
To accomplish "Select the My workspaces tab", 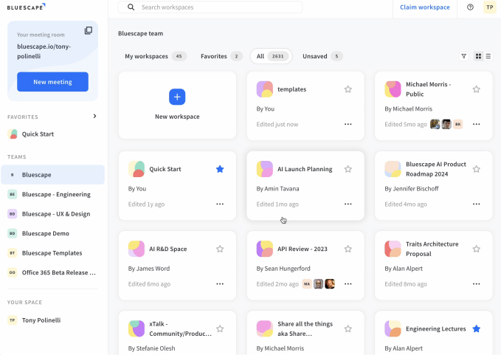I will pos(154,56).
